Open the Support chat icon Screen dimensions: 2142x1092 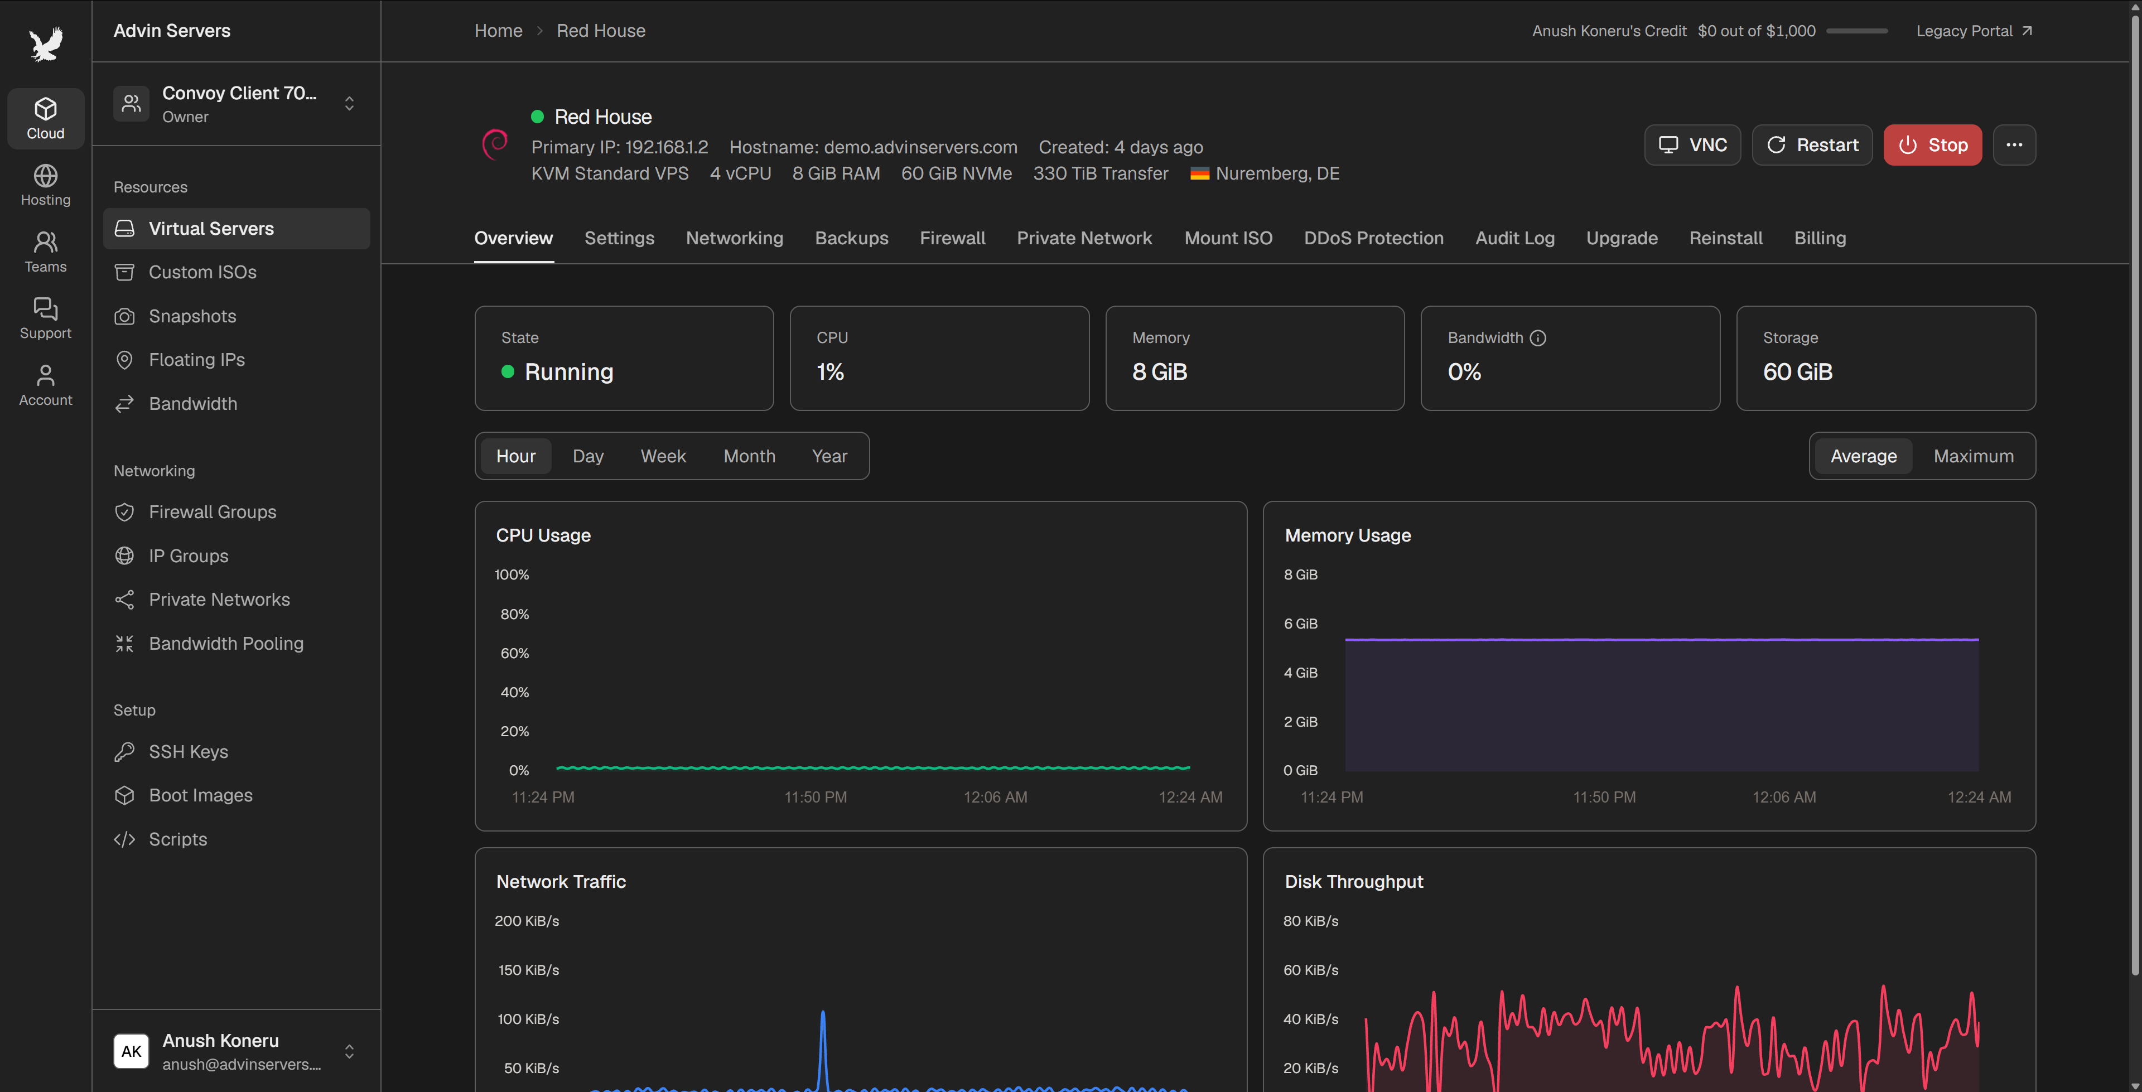pyautogui.click(x=46, y=308)
